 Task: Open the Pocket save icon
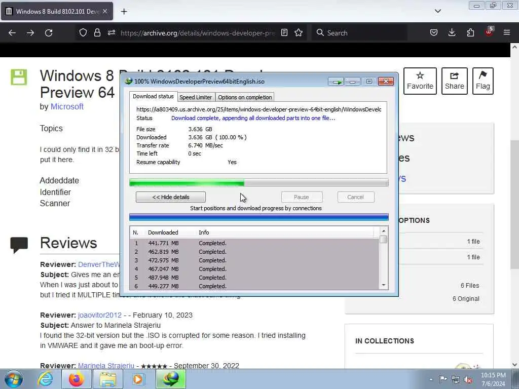pyautogui.click(x=434, y=32)
